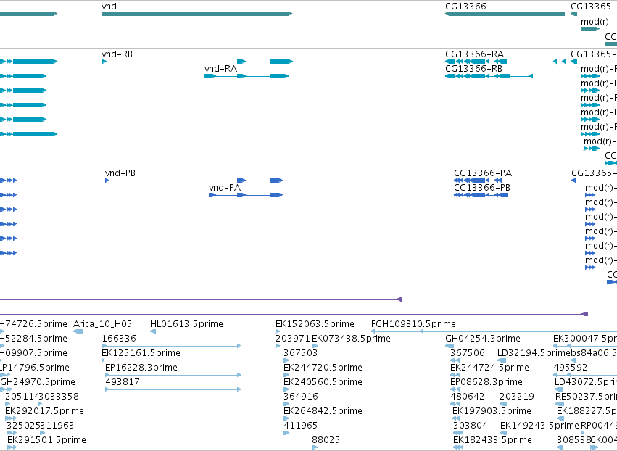Click the GH24970.5prime EST label
The height and width of the screenshot is (451, 617).
click(38, 382)
